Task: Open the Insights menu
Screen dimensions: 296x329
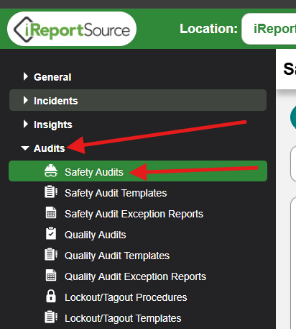Action: (x=53, y=125)
